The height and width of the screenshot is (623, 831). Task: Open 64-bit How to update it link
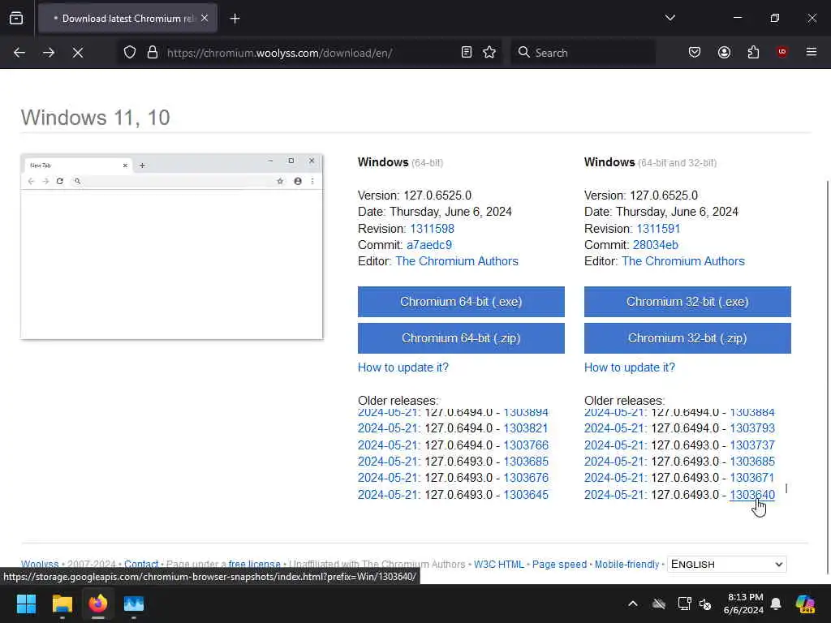point(403,367)
